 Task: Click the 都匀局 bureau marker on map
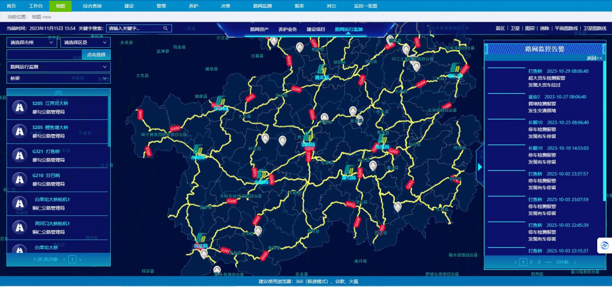pyautogui.click(x=349, y=172)
